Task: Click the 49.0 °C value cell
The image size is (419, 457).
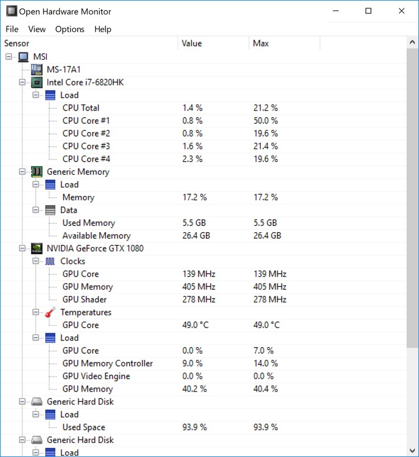Action: [196, 325]
